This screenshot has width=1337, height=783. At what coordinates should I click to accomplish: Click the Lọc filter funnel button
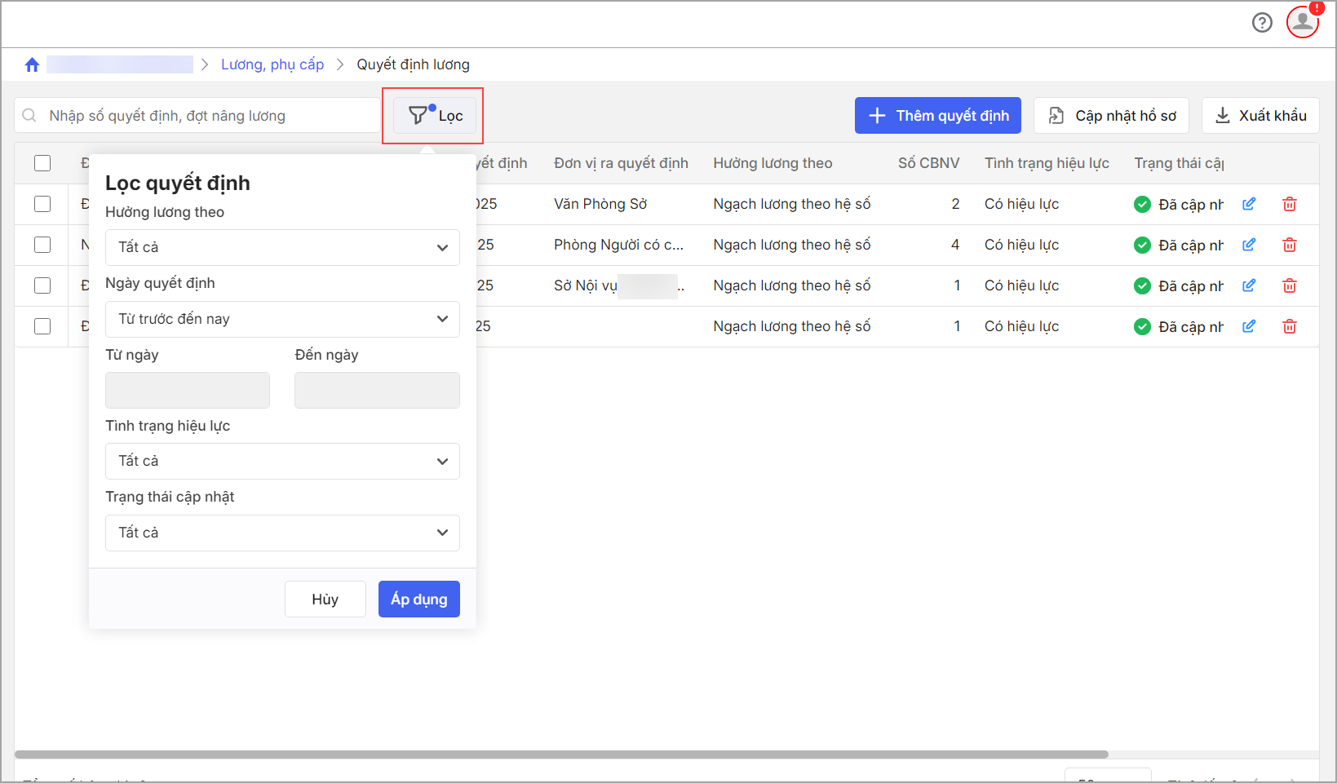tap(435, 116)
